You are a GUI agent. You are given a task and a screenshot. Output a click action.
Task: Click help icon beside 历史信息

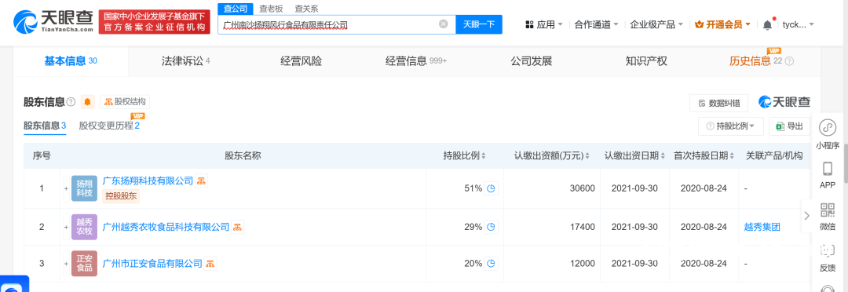point(789,62)
